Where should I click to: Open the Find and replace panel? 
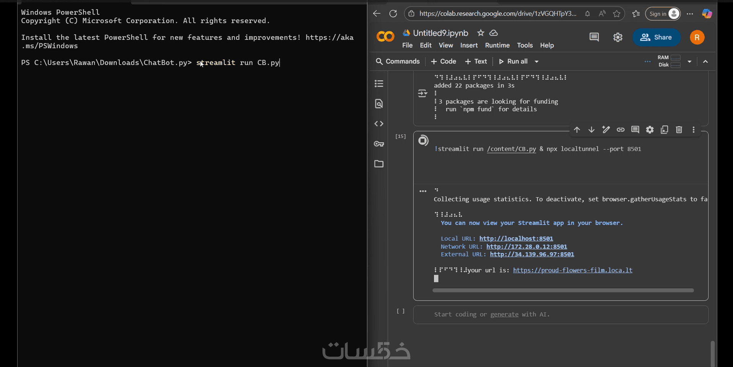379,104
